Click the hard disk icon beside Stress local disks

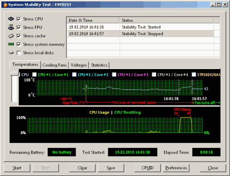[x=11, y=53]
